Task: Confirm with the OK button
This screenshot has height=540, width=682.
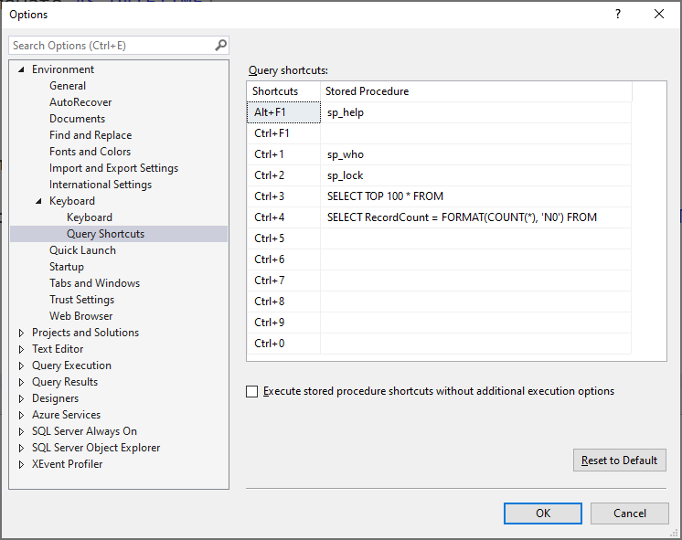Action: [x=543, y=514]
